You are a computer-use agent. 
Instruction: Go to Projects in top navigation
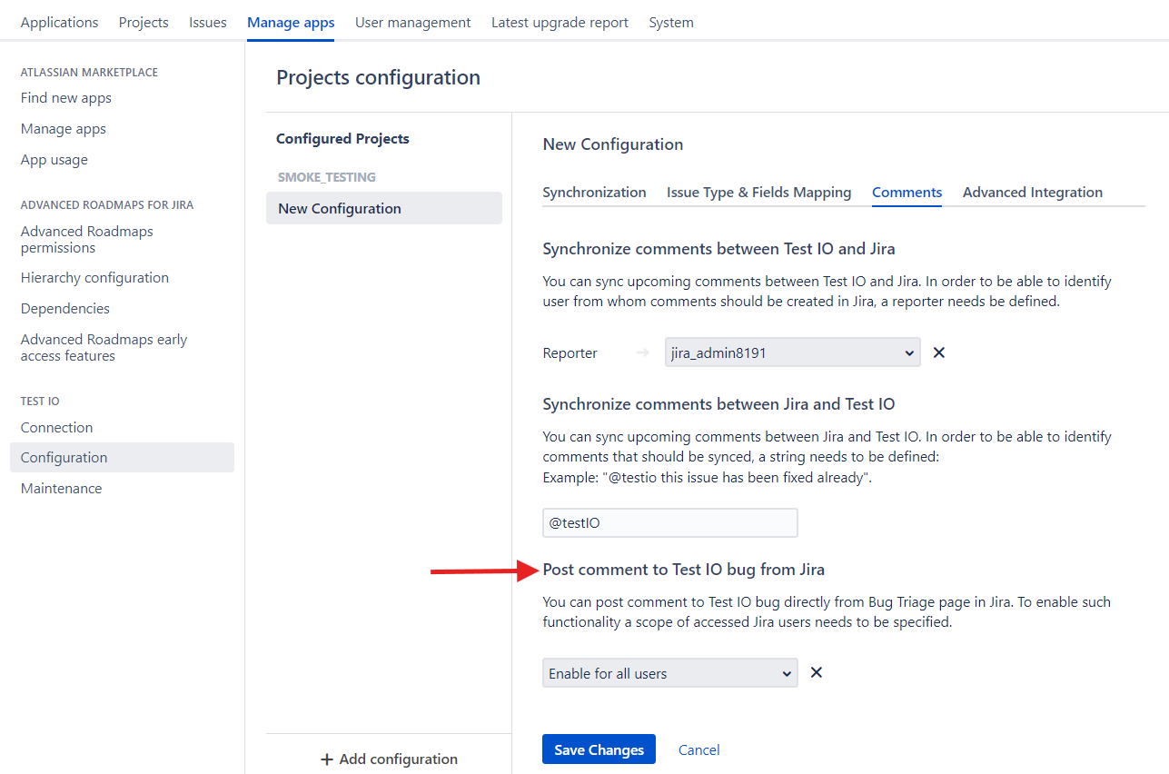[144, 22]
